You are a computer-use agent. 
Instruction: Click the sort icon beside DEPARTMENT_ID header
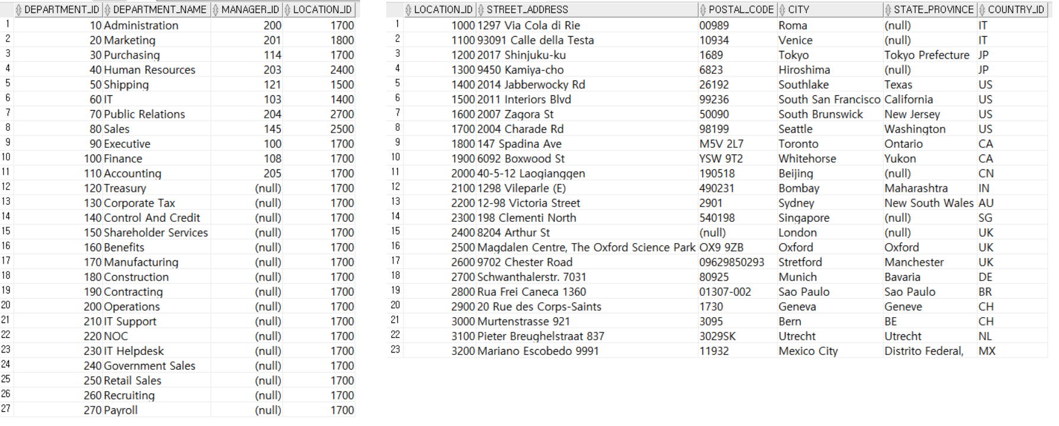19,9
